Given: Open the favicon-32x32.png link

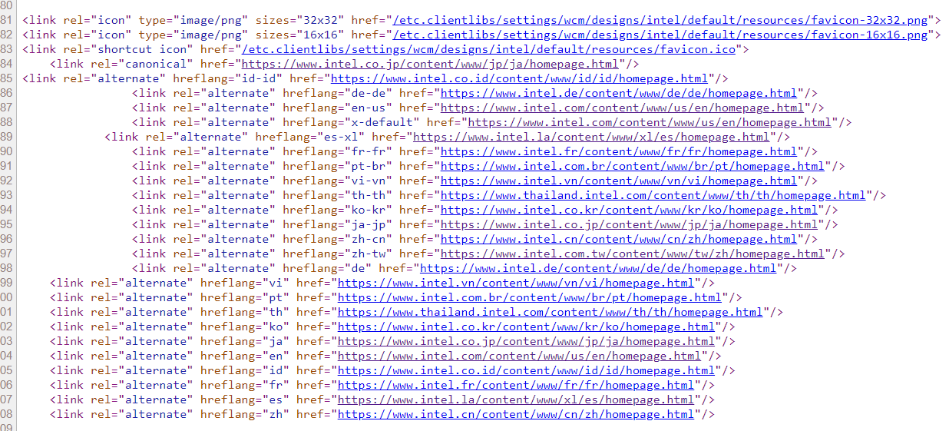Looking at the screenshot, I should tap(660, 20).
